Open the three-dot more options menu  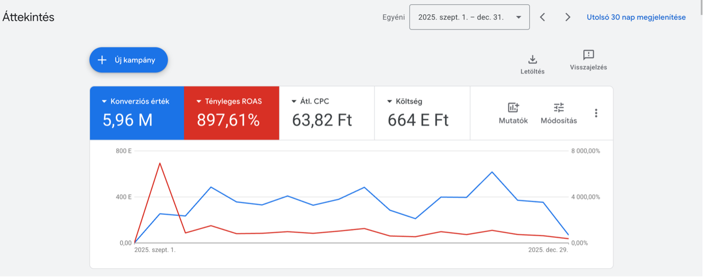[596, 113]
